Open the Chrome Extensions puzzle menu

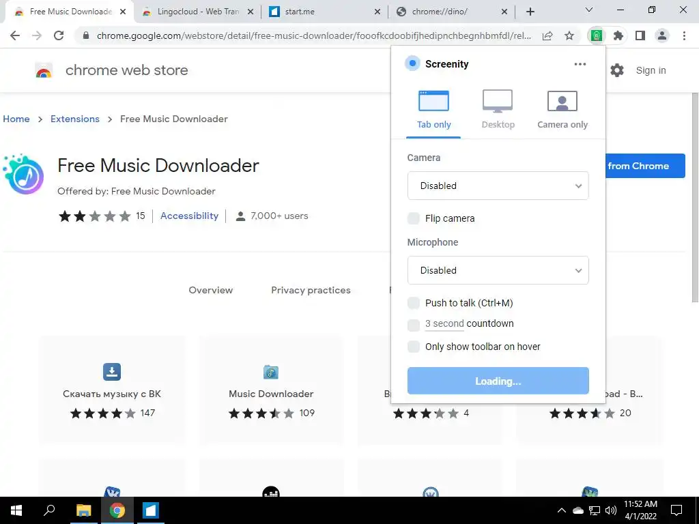[x=618, y=35]
